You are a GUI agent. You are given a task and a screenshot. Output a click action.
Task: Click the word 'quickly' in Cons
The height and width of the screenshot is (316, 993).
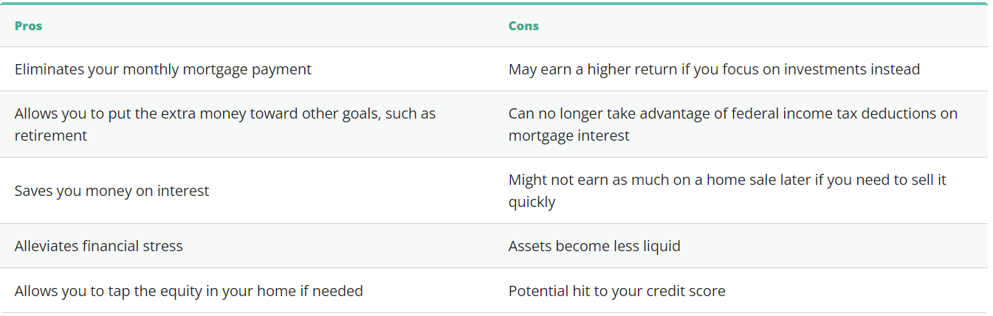[532, 202]
